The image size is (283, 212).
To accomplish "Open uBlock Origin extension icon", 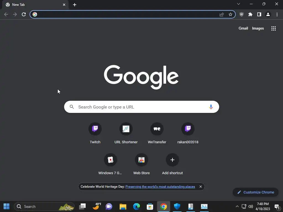I will 241,14.
